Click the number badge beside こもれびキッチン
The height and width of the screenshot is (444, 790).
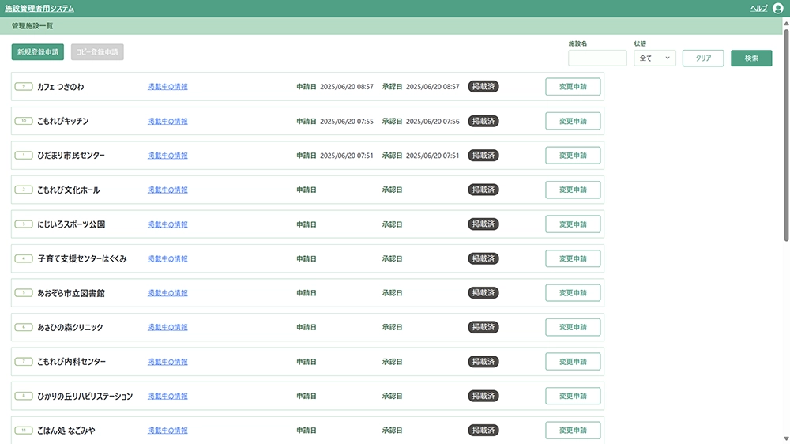24,121
